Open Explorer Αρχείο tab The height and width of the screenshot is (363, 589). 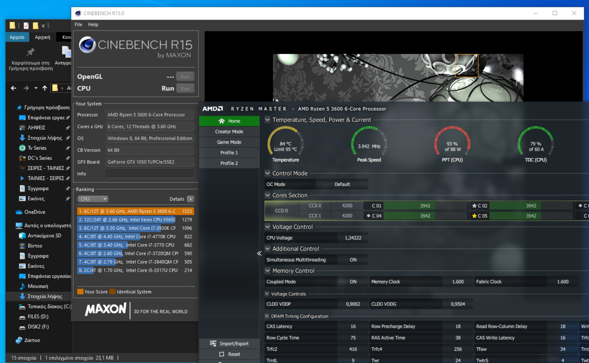pos(17,37)
